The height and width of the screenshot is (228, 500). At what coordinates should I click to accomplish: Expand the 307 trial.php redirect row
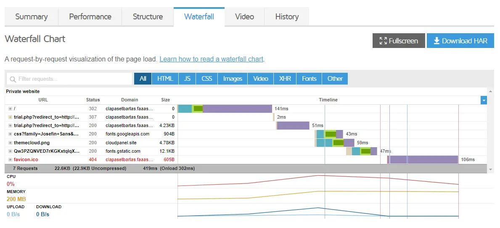pyautogui.click(x=10, y=117)
